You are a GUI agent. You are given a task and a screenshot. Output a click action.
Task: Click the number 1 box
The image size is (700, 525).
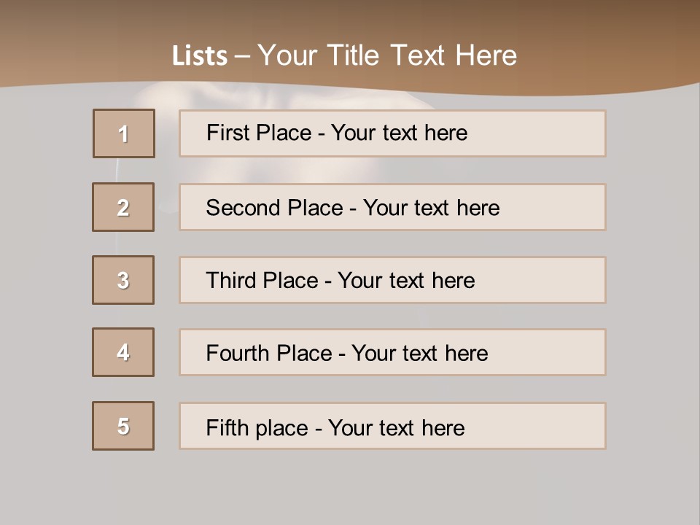click(124, 133)
